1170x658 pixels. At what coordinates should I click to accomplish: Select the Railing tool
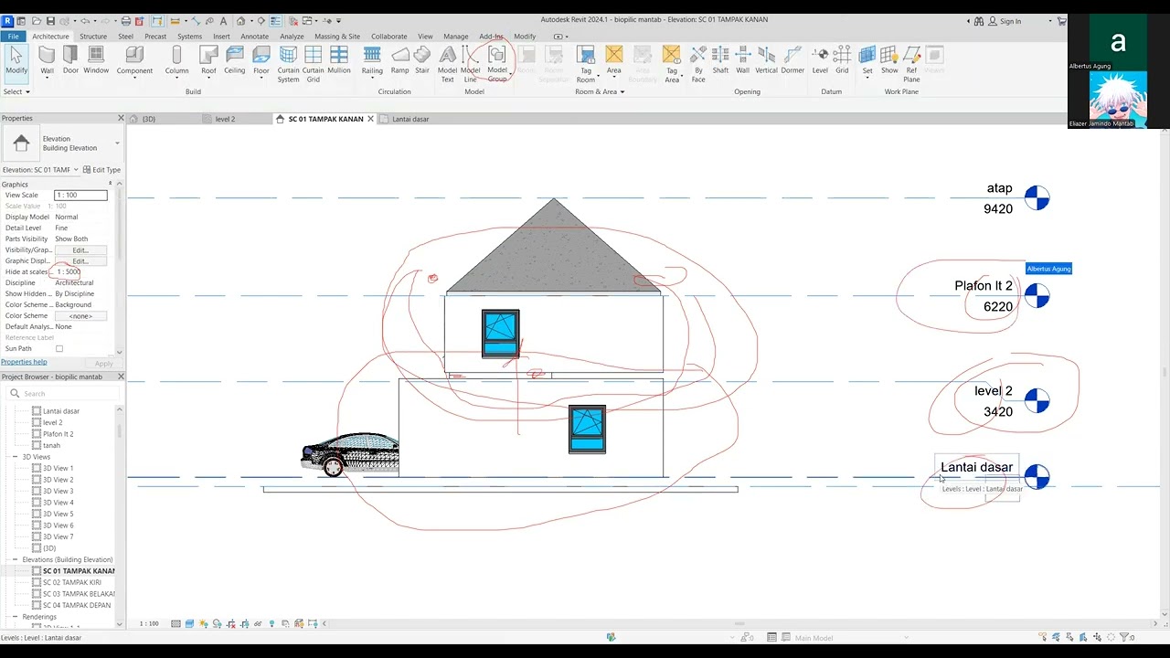(x=372, y=60)
